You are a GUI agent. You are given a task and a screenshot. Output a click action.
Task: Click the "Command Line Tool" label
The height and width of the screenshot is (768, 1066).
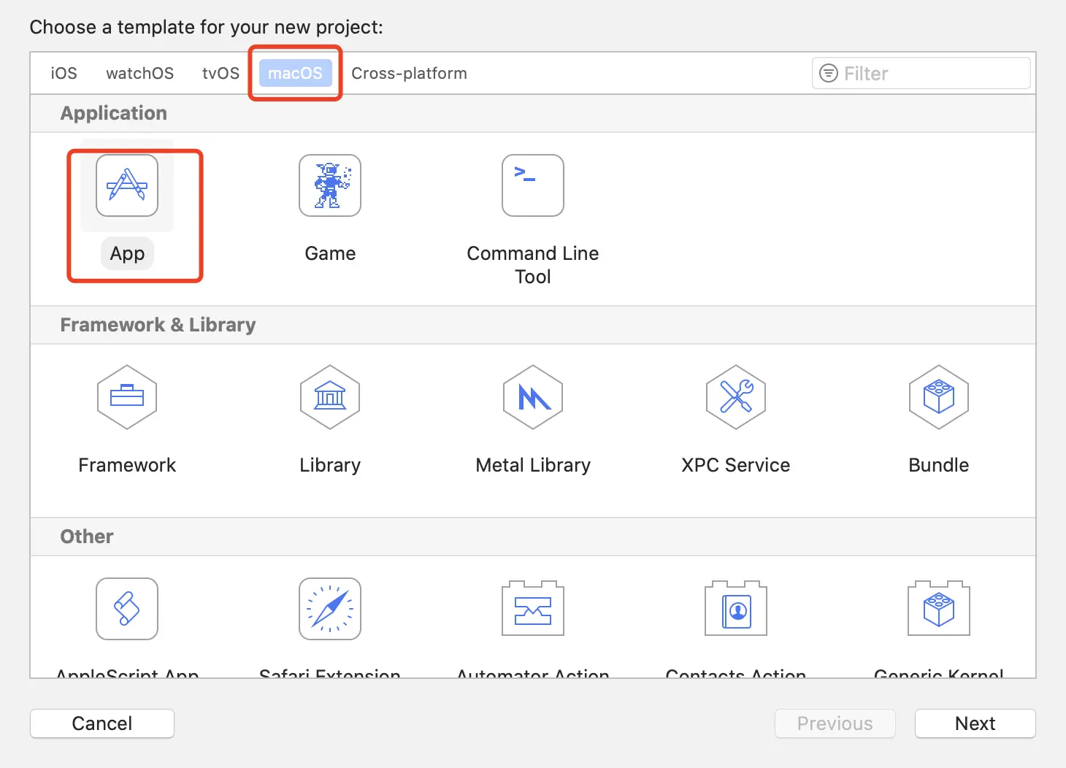(533, 265)
